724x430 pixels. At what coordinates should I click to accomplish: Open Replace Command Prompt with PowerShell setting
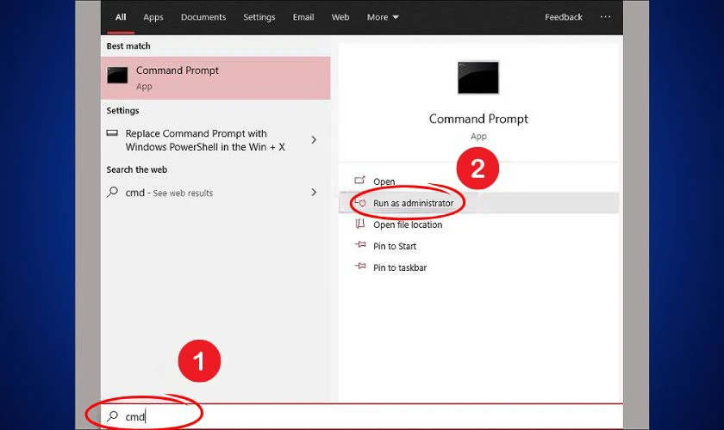pyautogui.click(x=205, y=140)
